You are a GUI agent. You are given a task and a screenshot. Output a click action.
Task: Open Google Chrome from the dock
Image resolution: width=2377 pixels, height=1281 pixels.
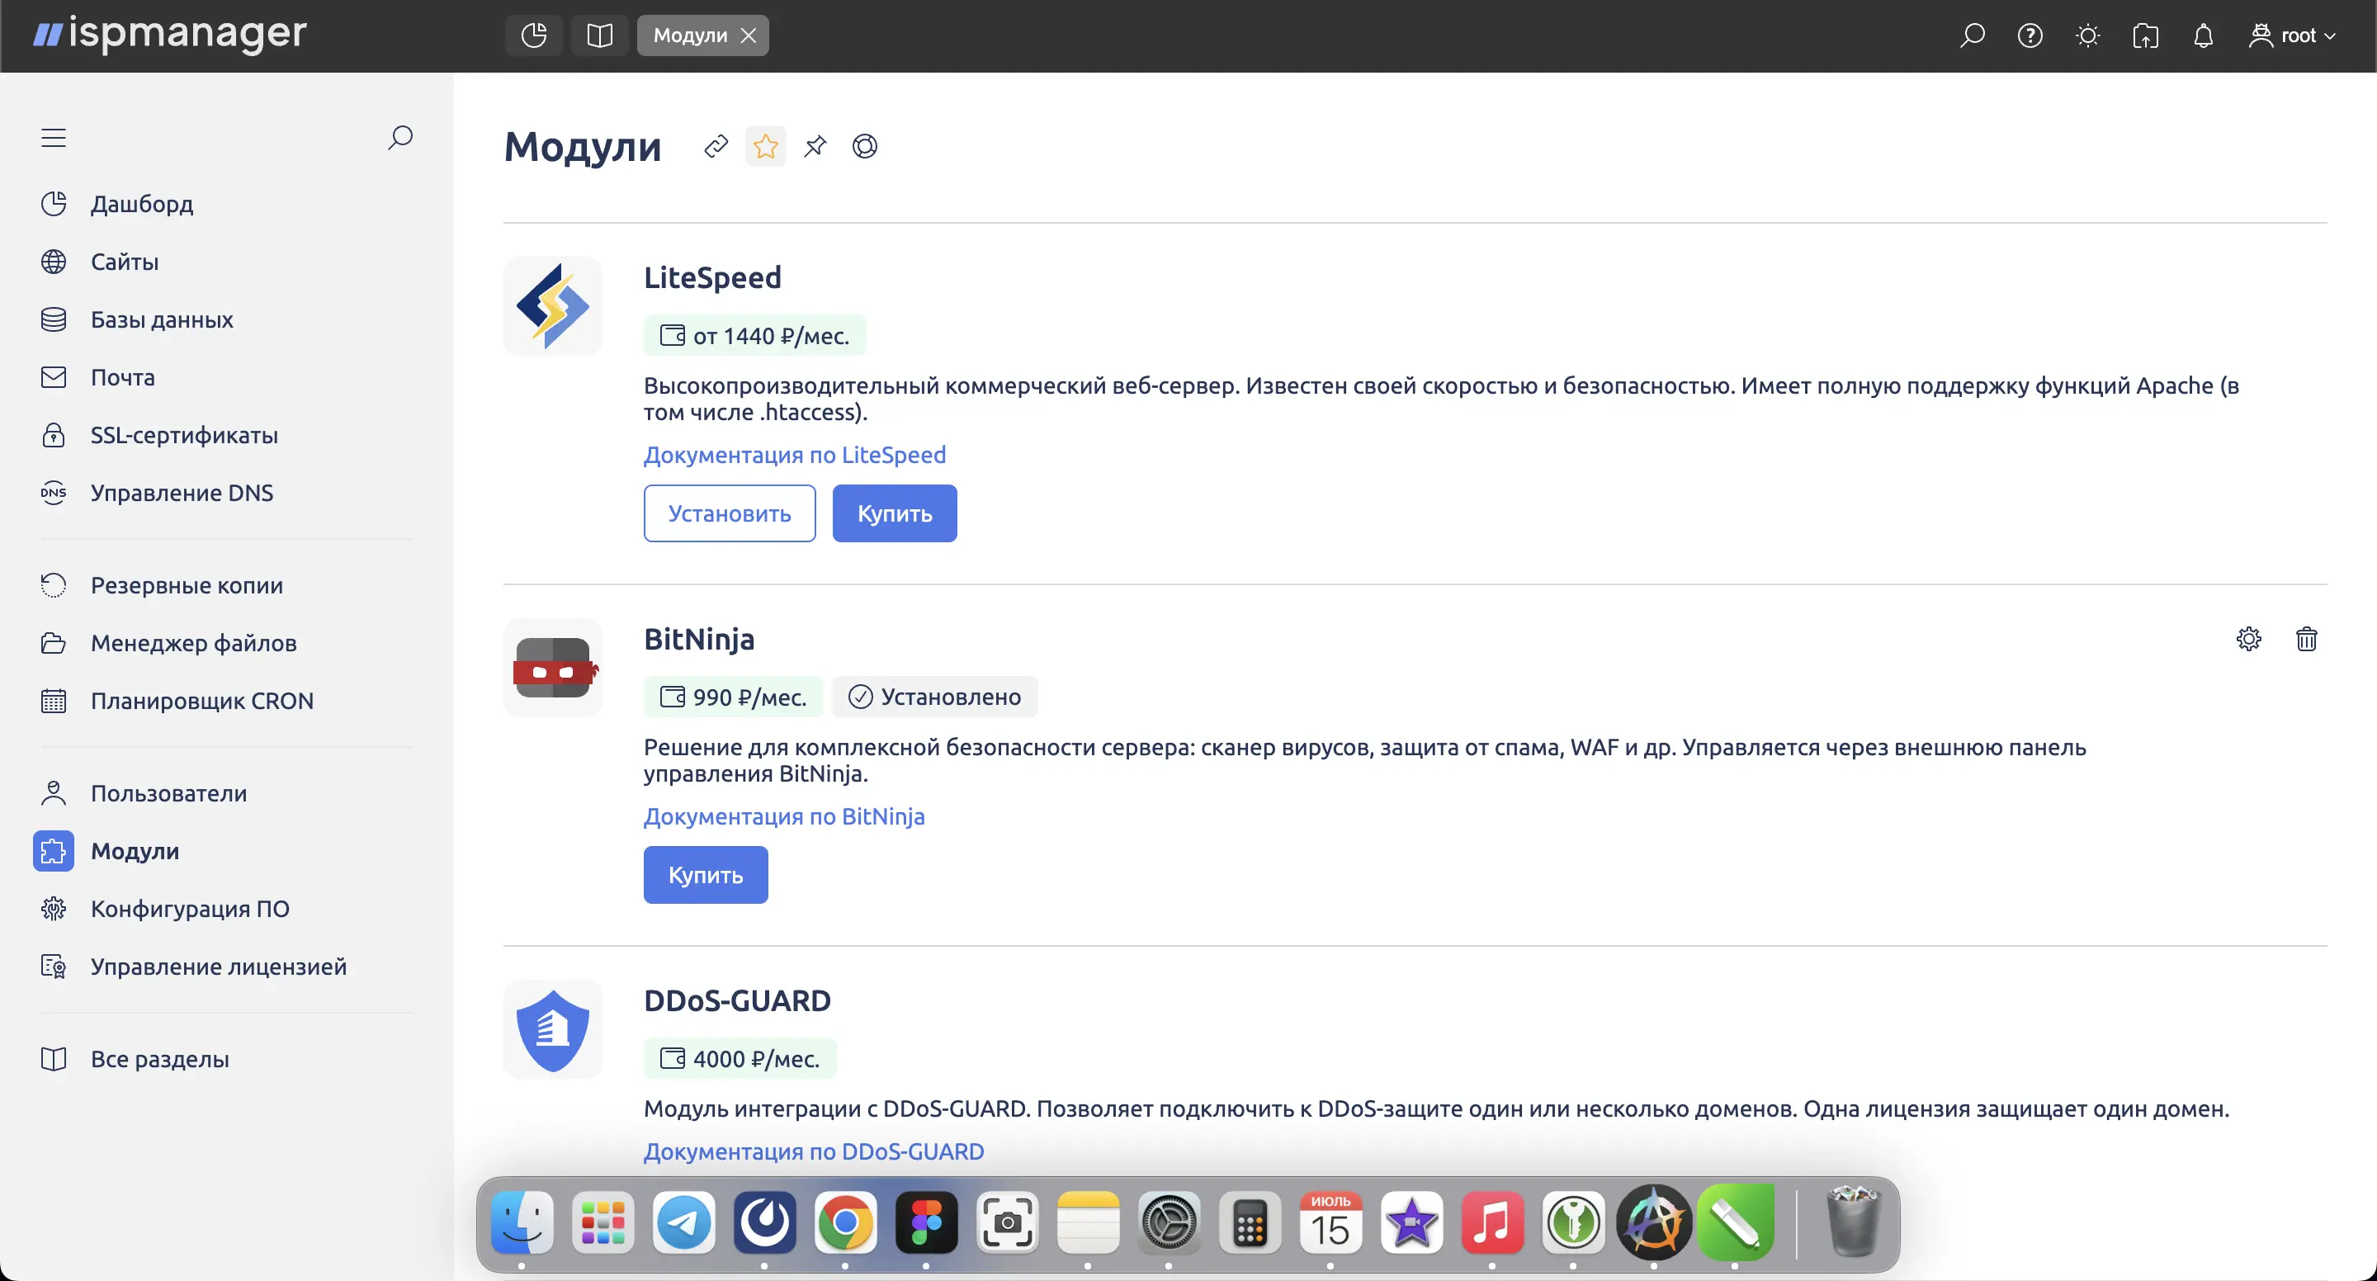click(844, 1223)
